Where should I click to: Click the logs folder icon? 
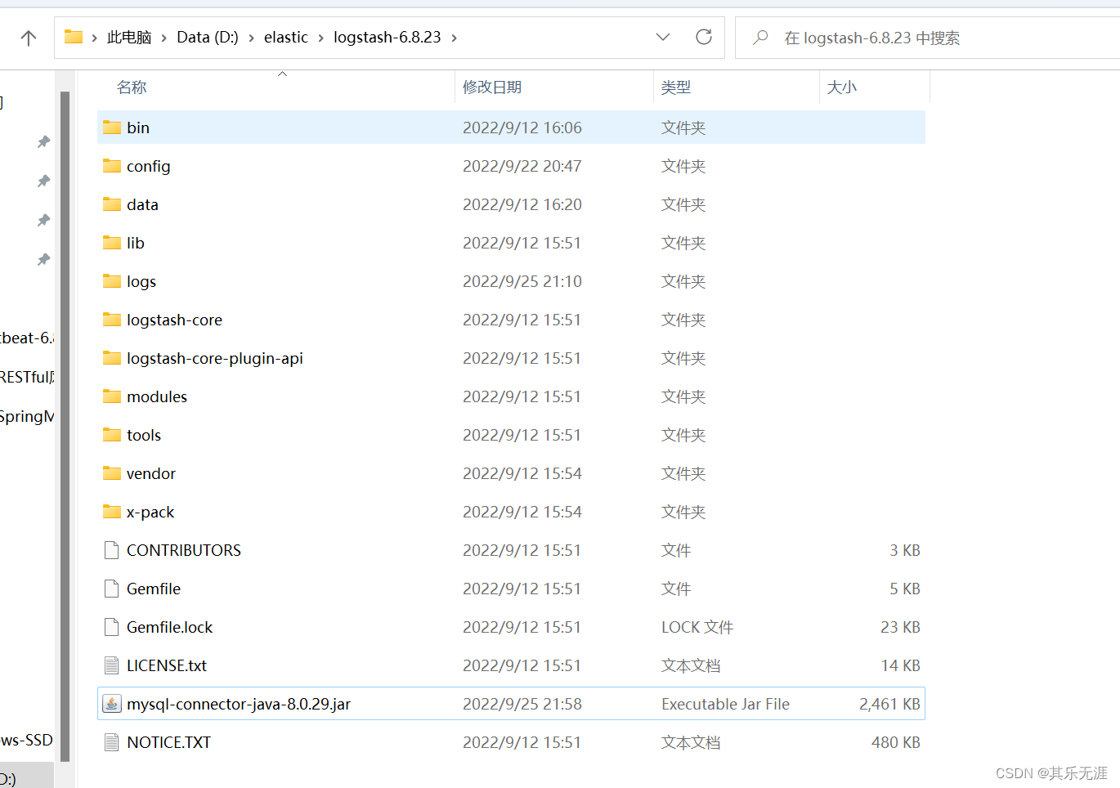pos(112,281)
